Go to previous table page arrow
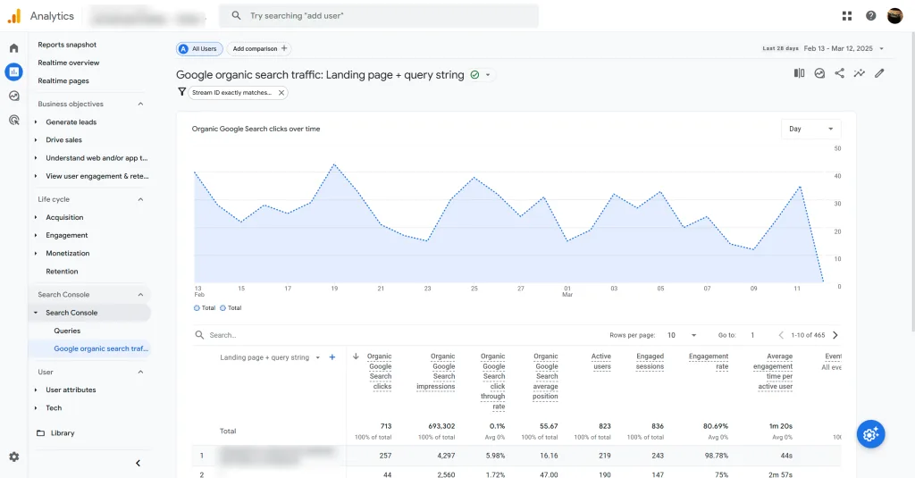 pos(781,335)
